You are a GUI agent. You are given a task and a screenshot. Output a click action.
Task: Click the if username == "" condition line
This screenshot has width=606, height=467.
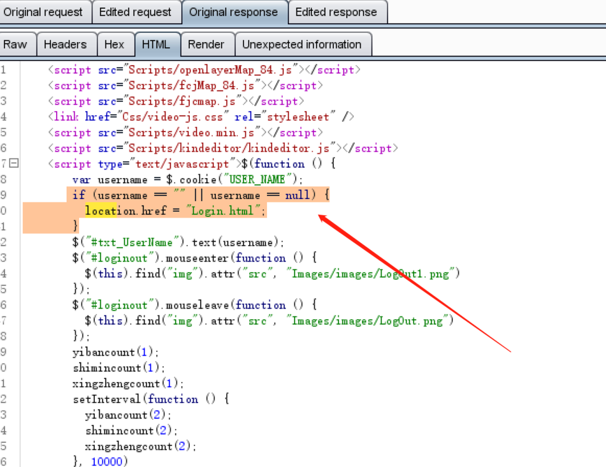click(x=200, y=195)
